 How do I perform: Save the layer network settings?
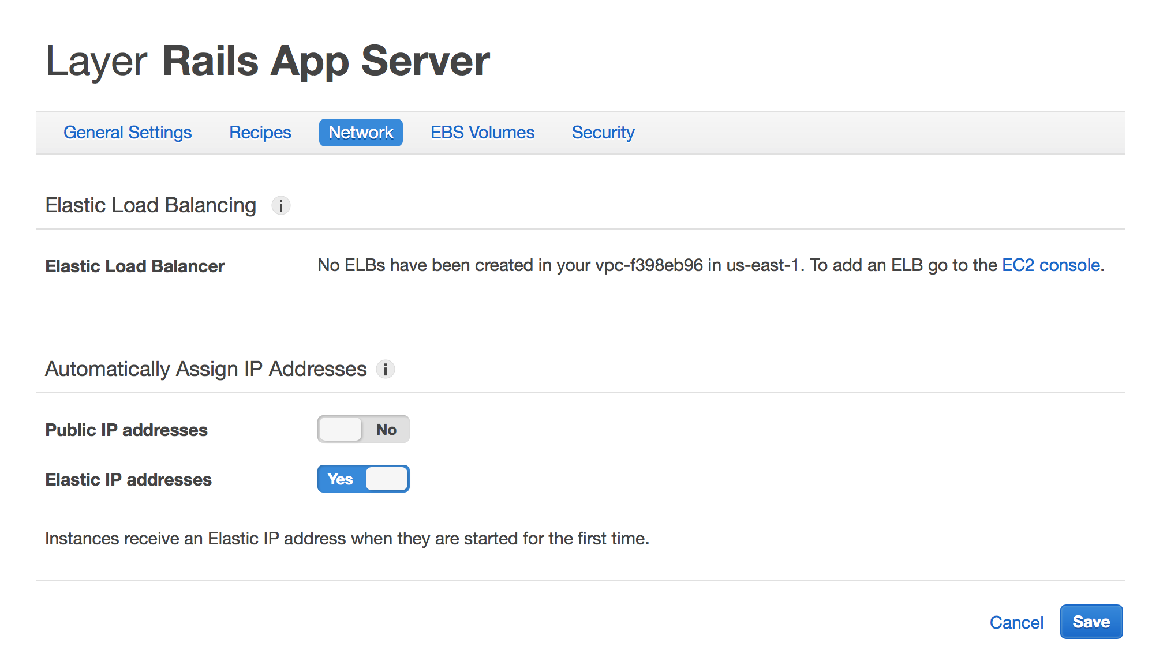click(1091, 622)
